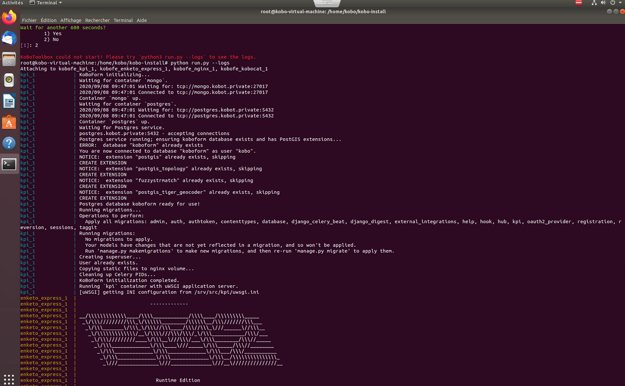Open Ubuntu Software center
Image resolution: width=625 pixels, height=386 pixels.
click(x=9, y=122)
